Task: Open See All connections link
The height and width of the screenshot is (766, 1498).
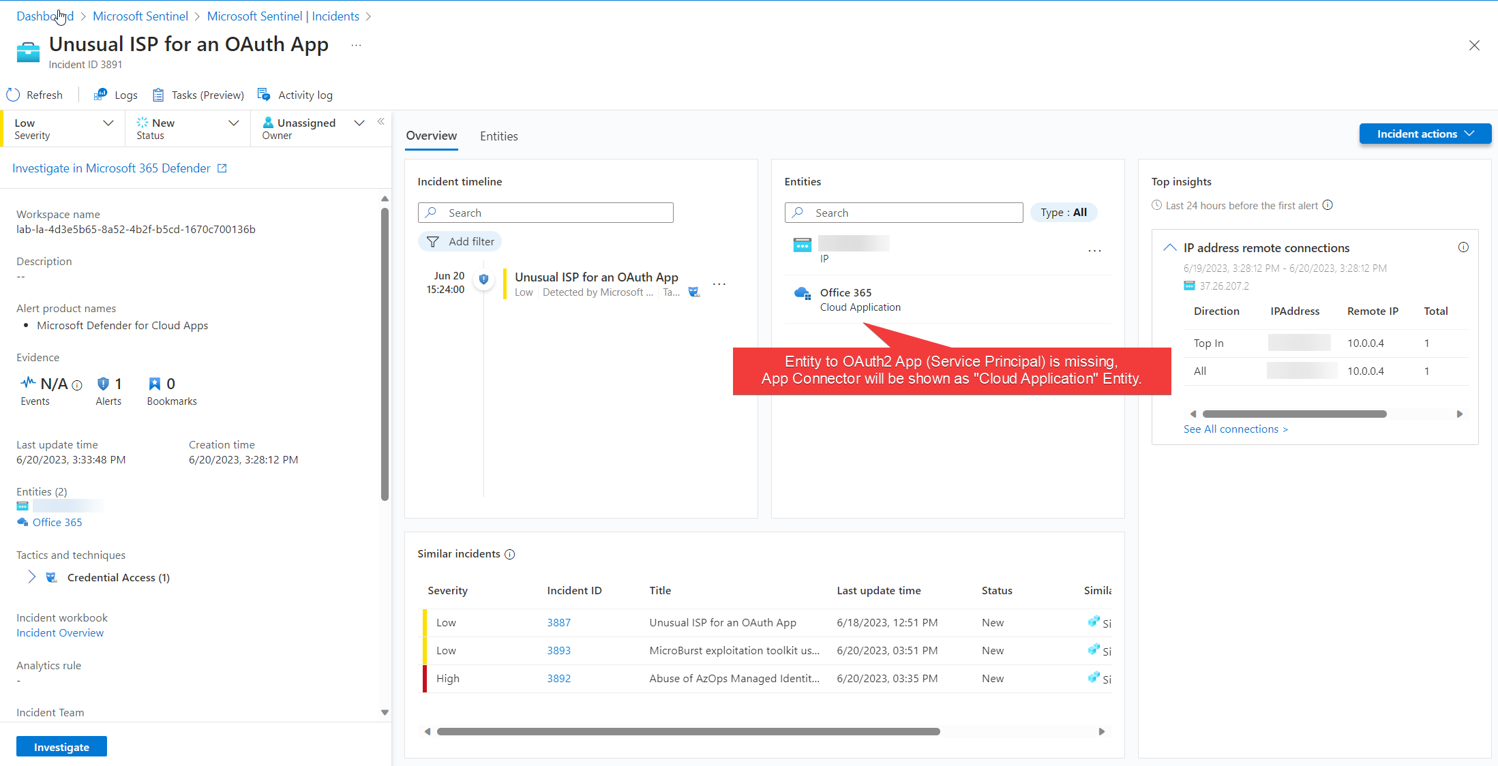Action: [1235, 429]
